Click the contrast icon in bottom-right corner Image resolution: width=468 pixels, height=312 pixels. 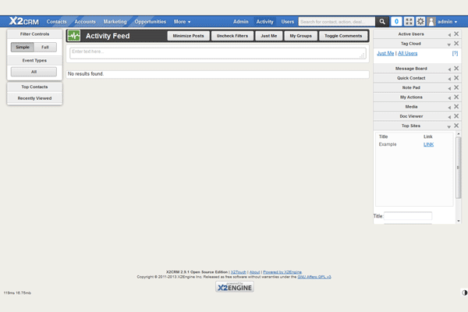point(464,292)
